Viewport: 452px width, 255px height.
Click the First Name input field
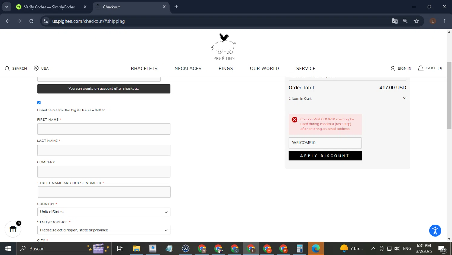pyautogui.click(x=104, y=129)
